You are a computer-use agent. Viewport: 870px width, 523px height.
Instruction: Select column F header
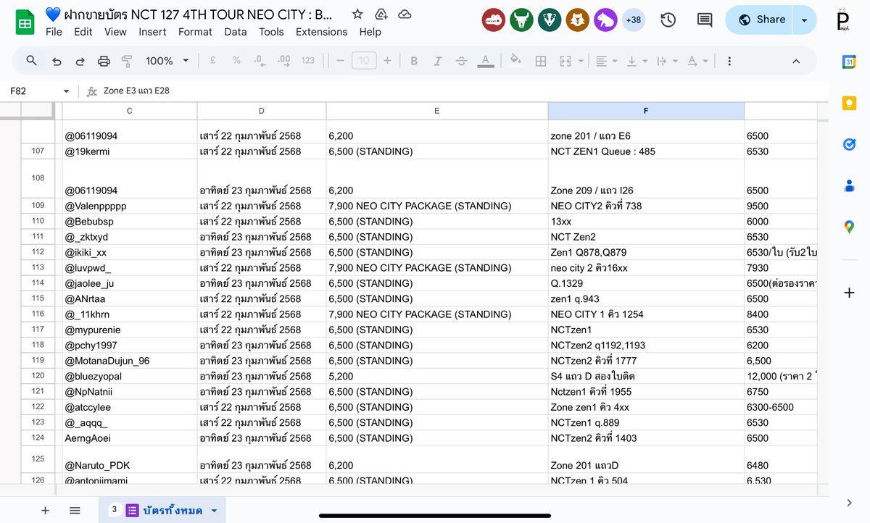pyautogui.click(x=646, y=111)
